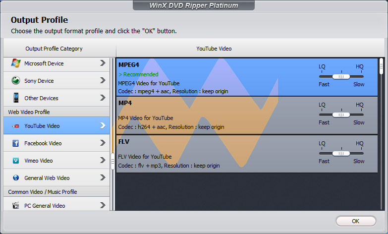The image size is (388, 234).
Task: Expand the Other Devices category arrow
Action: (103, 98)
